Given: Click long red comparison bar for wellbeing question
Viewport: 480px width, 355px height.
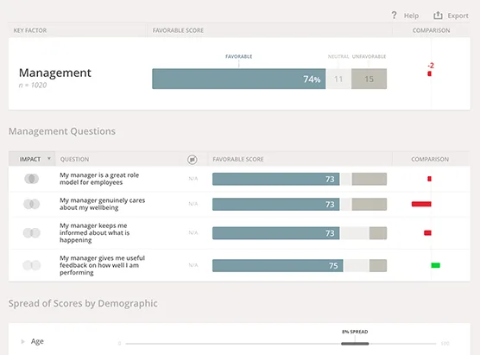Looking at the screenshot, I should click(421, 204).
